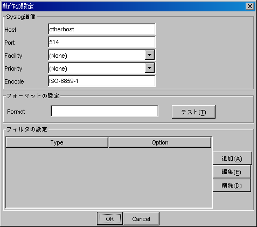Dismiss the dialog with Cancel
Viewport: 257px width, 227px height.
(x=141, y=219)
